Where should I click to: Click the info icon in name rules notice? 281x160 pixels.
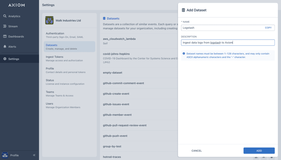(x=184, y=54)
